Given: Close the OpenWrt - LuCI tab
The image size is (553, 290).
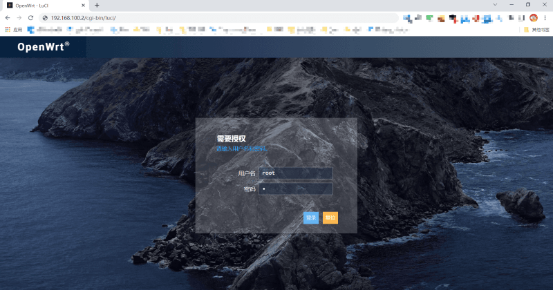Looking at the screenshot, I should pos(84,5).
